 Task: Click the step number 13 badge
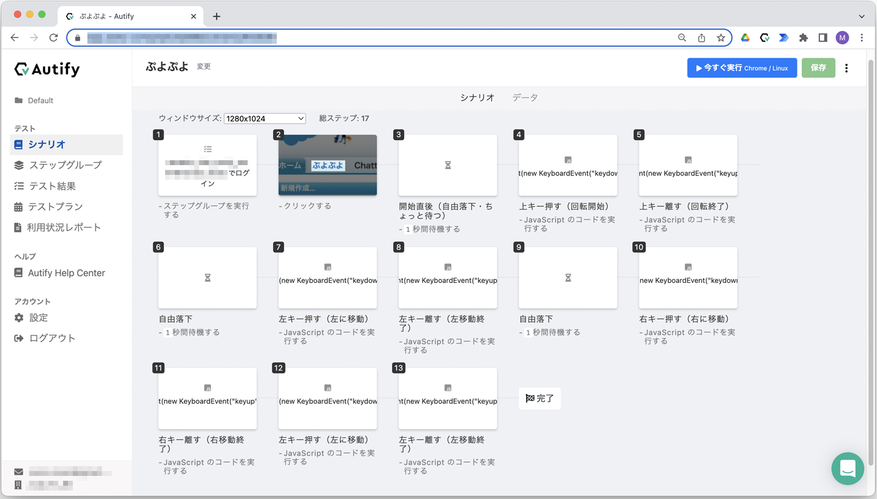(399, 368)
